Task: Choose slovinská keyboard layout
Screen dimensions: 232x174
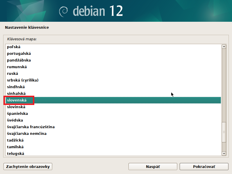Action: (16, 107)
